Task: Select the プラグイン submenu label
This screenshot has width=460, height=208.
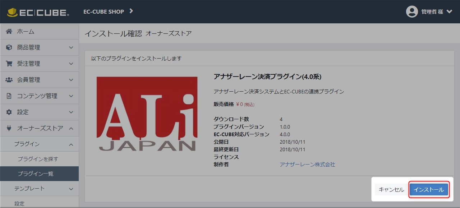Action: tap(27, 144)
